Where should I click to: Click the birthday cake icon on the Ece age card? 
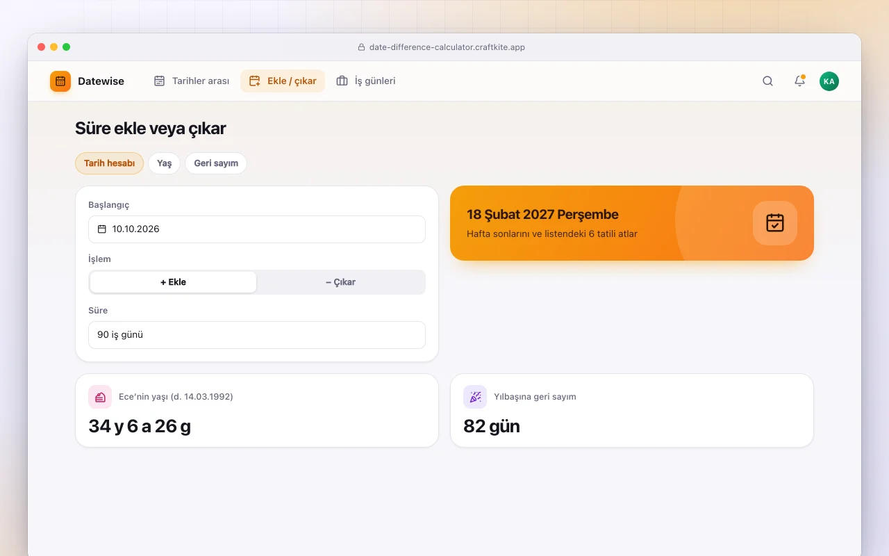pyautogui.click(x=100, y=397)
